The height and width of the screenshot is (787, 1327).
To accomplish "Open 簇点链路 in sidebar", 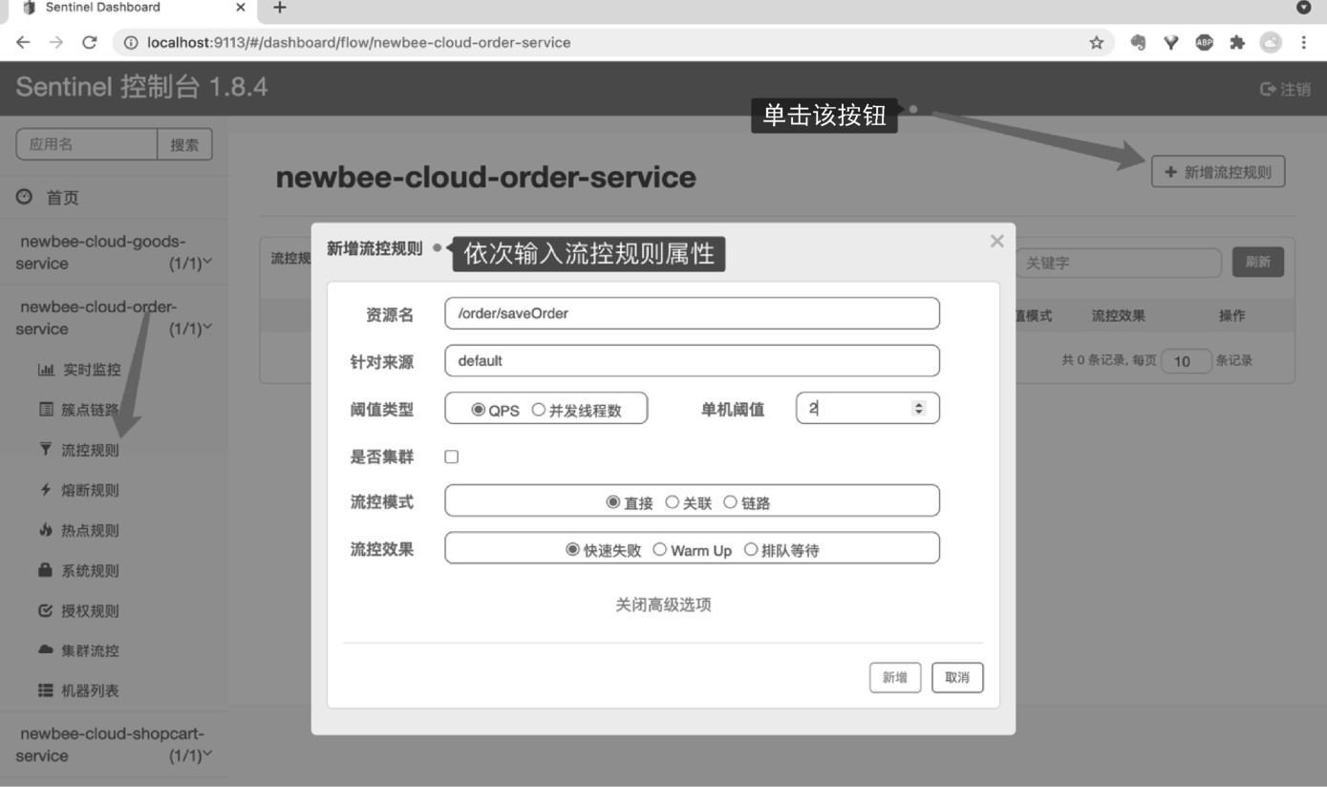I will 79,410.
